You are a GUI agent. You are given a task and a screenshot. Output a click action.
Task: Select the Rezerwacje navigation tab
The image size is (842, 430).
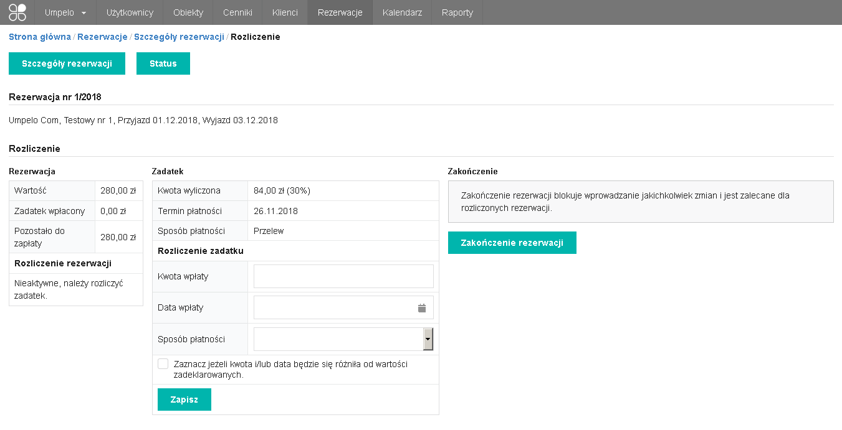coord(340,12)
